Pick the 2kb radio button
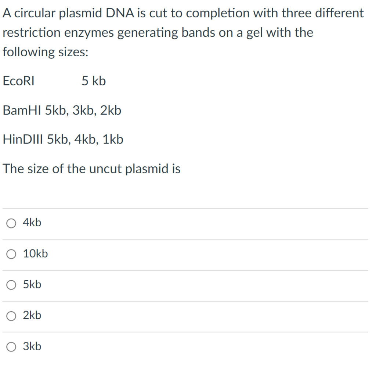 click(x=11, y=316)
